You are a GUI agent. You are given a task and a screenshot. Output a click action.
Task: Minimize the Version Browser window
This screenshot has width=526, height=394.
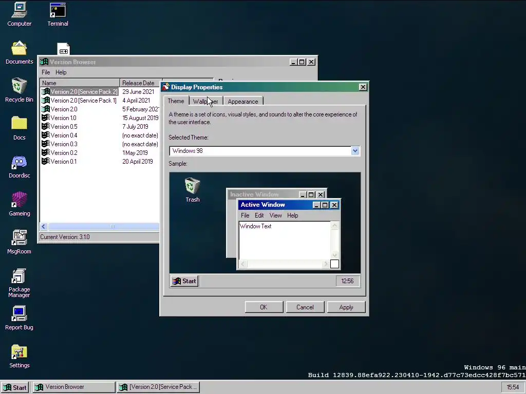(x=293, y=62)
